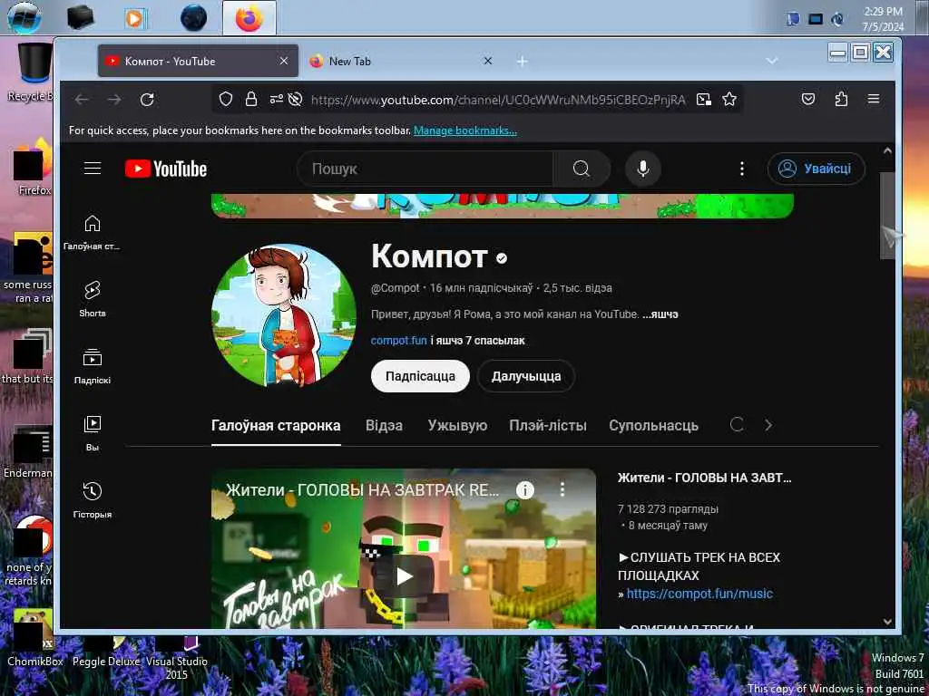Click the Windows Start orb

pyautogui.click(x=24, y=18)
